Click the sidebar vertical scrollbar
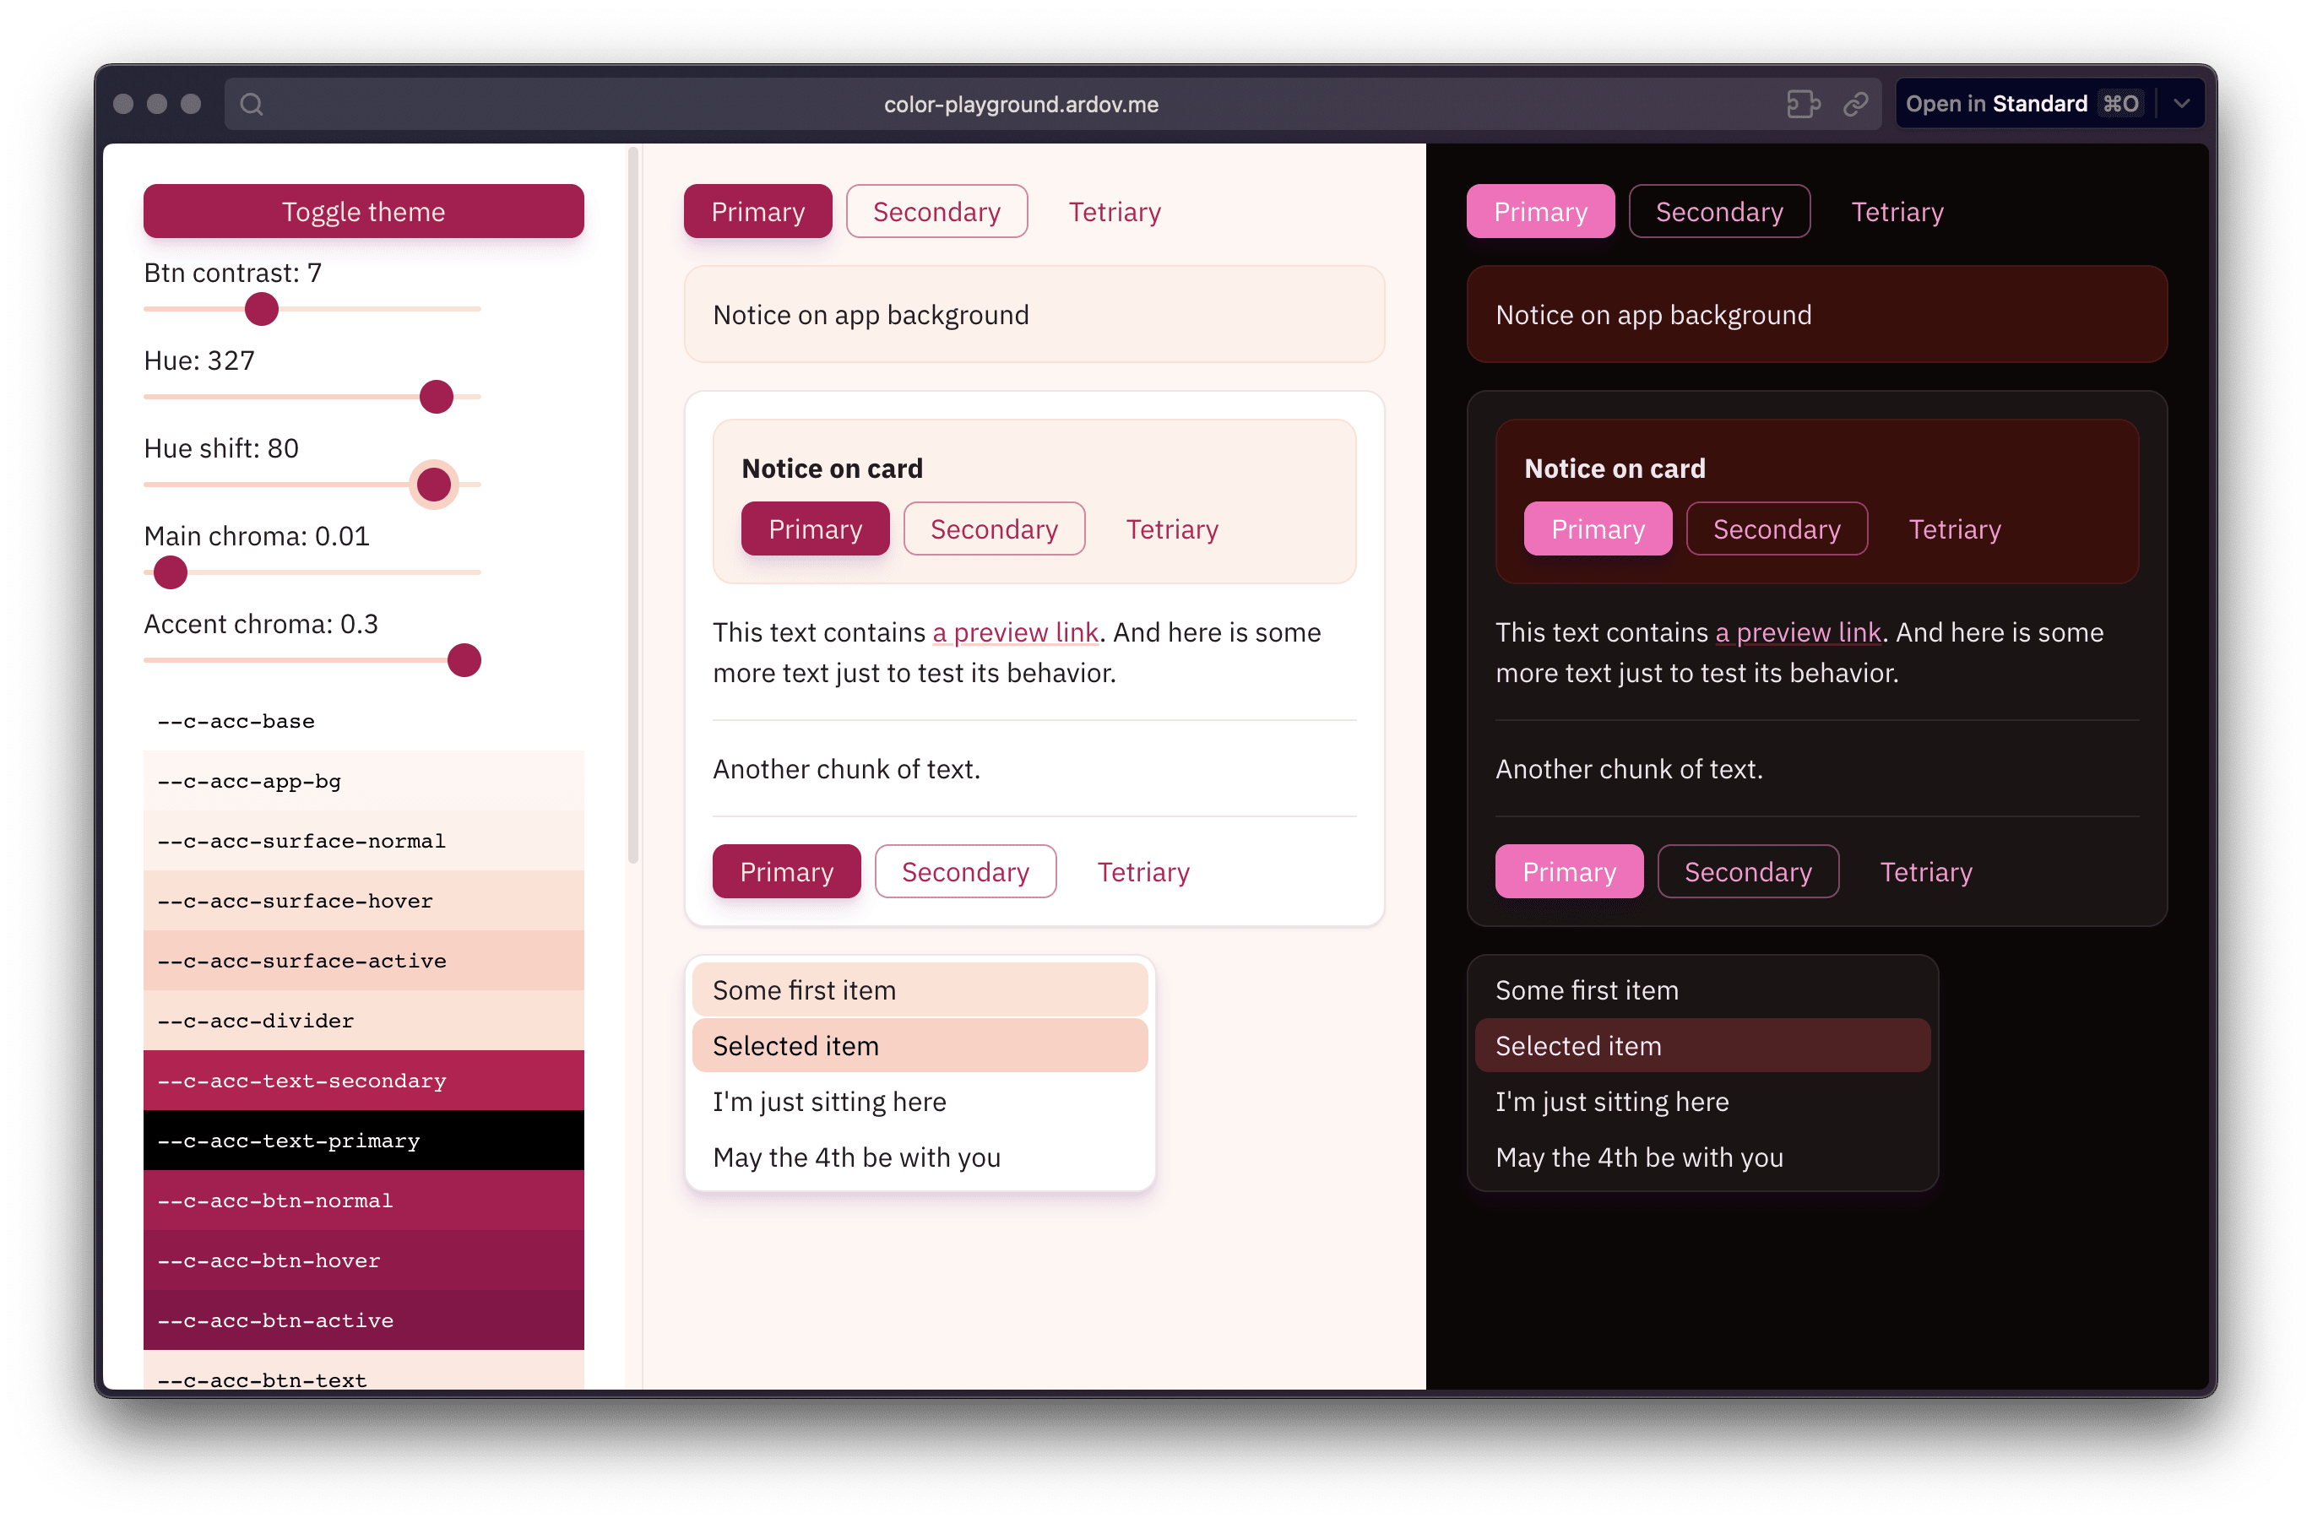Viewport: 2312px width, 1523px height. (x=633, y=505)
